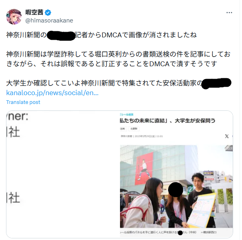Open the @himasoraakane handle link
The height and width of the screenshot is (240, 242).
pyautogui.click(x=49, y=20)
